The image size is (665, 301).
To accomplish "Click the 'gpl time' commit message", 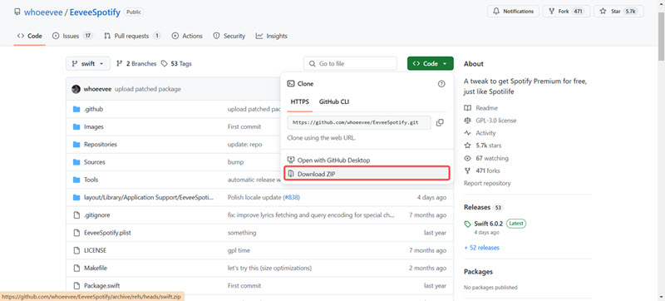I will 239,250.
